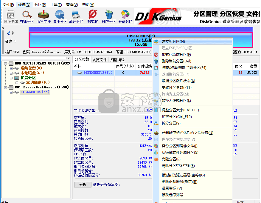Expand the 本地磁盘(D:) tree node
Screen dimensions: 261x203
pyautogui.click(x=17, y=83)
